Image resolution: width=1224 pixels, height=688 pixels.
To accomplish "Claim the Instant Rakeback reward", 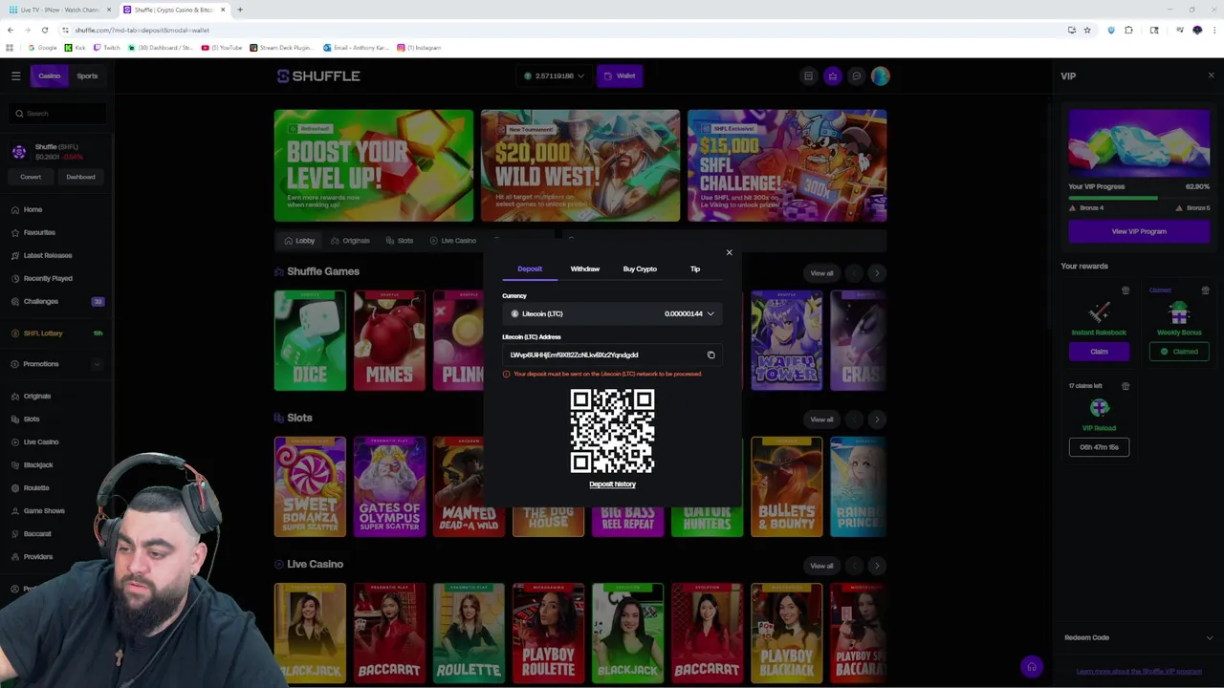I will 1099,352.
